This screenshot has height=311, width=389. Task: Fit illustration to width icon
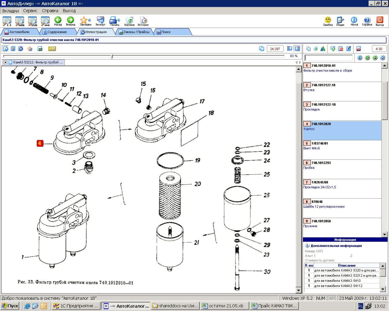[45, 21]
